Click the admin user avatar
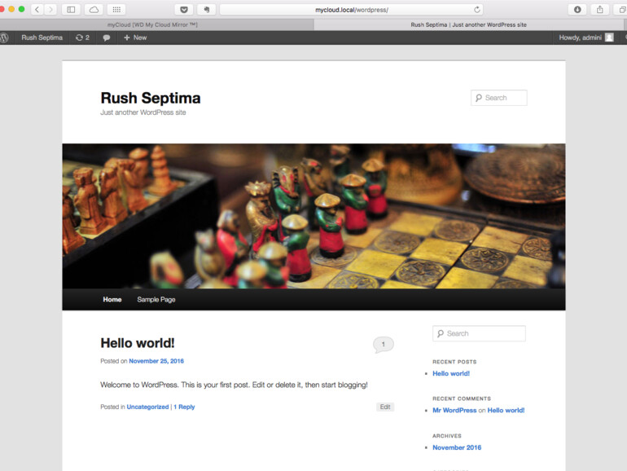The image size is (627, 471). pyautogui.click(x=609, y=37)
